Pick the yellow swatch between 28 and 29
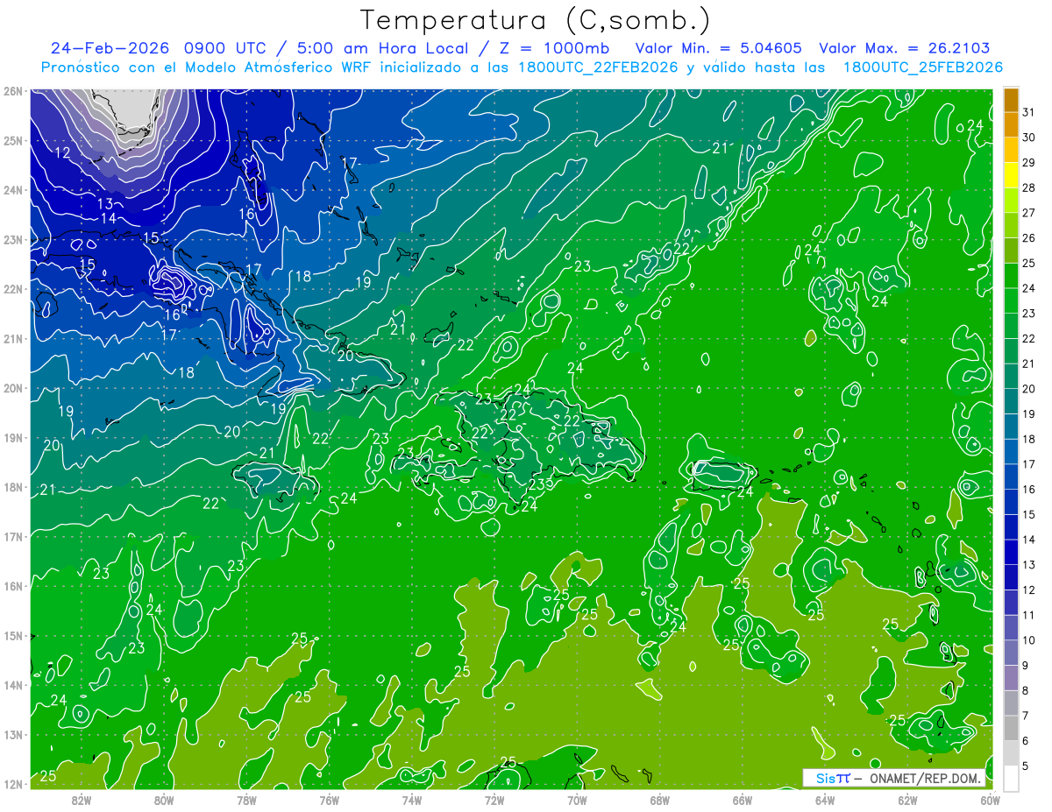 point(1011,175)
